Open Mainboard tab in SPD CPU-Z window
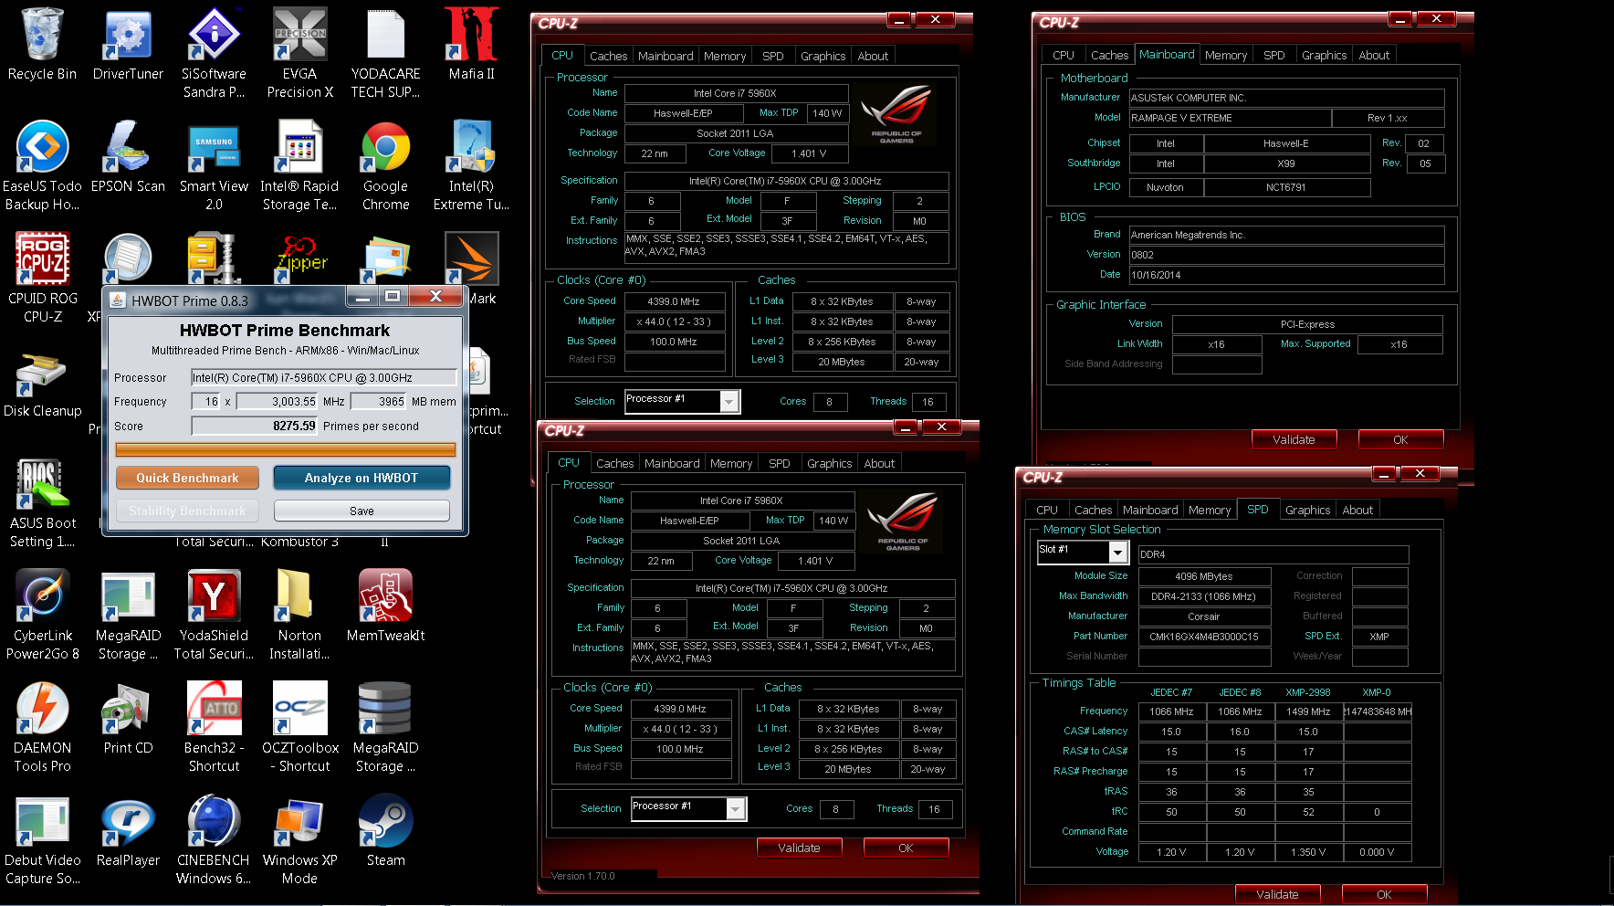The image size is (1614, 906). 1150,511
